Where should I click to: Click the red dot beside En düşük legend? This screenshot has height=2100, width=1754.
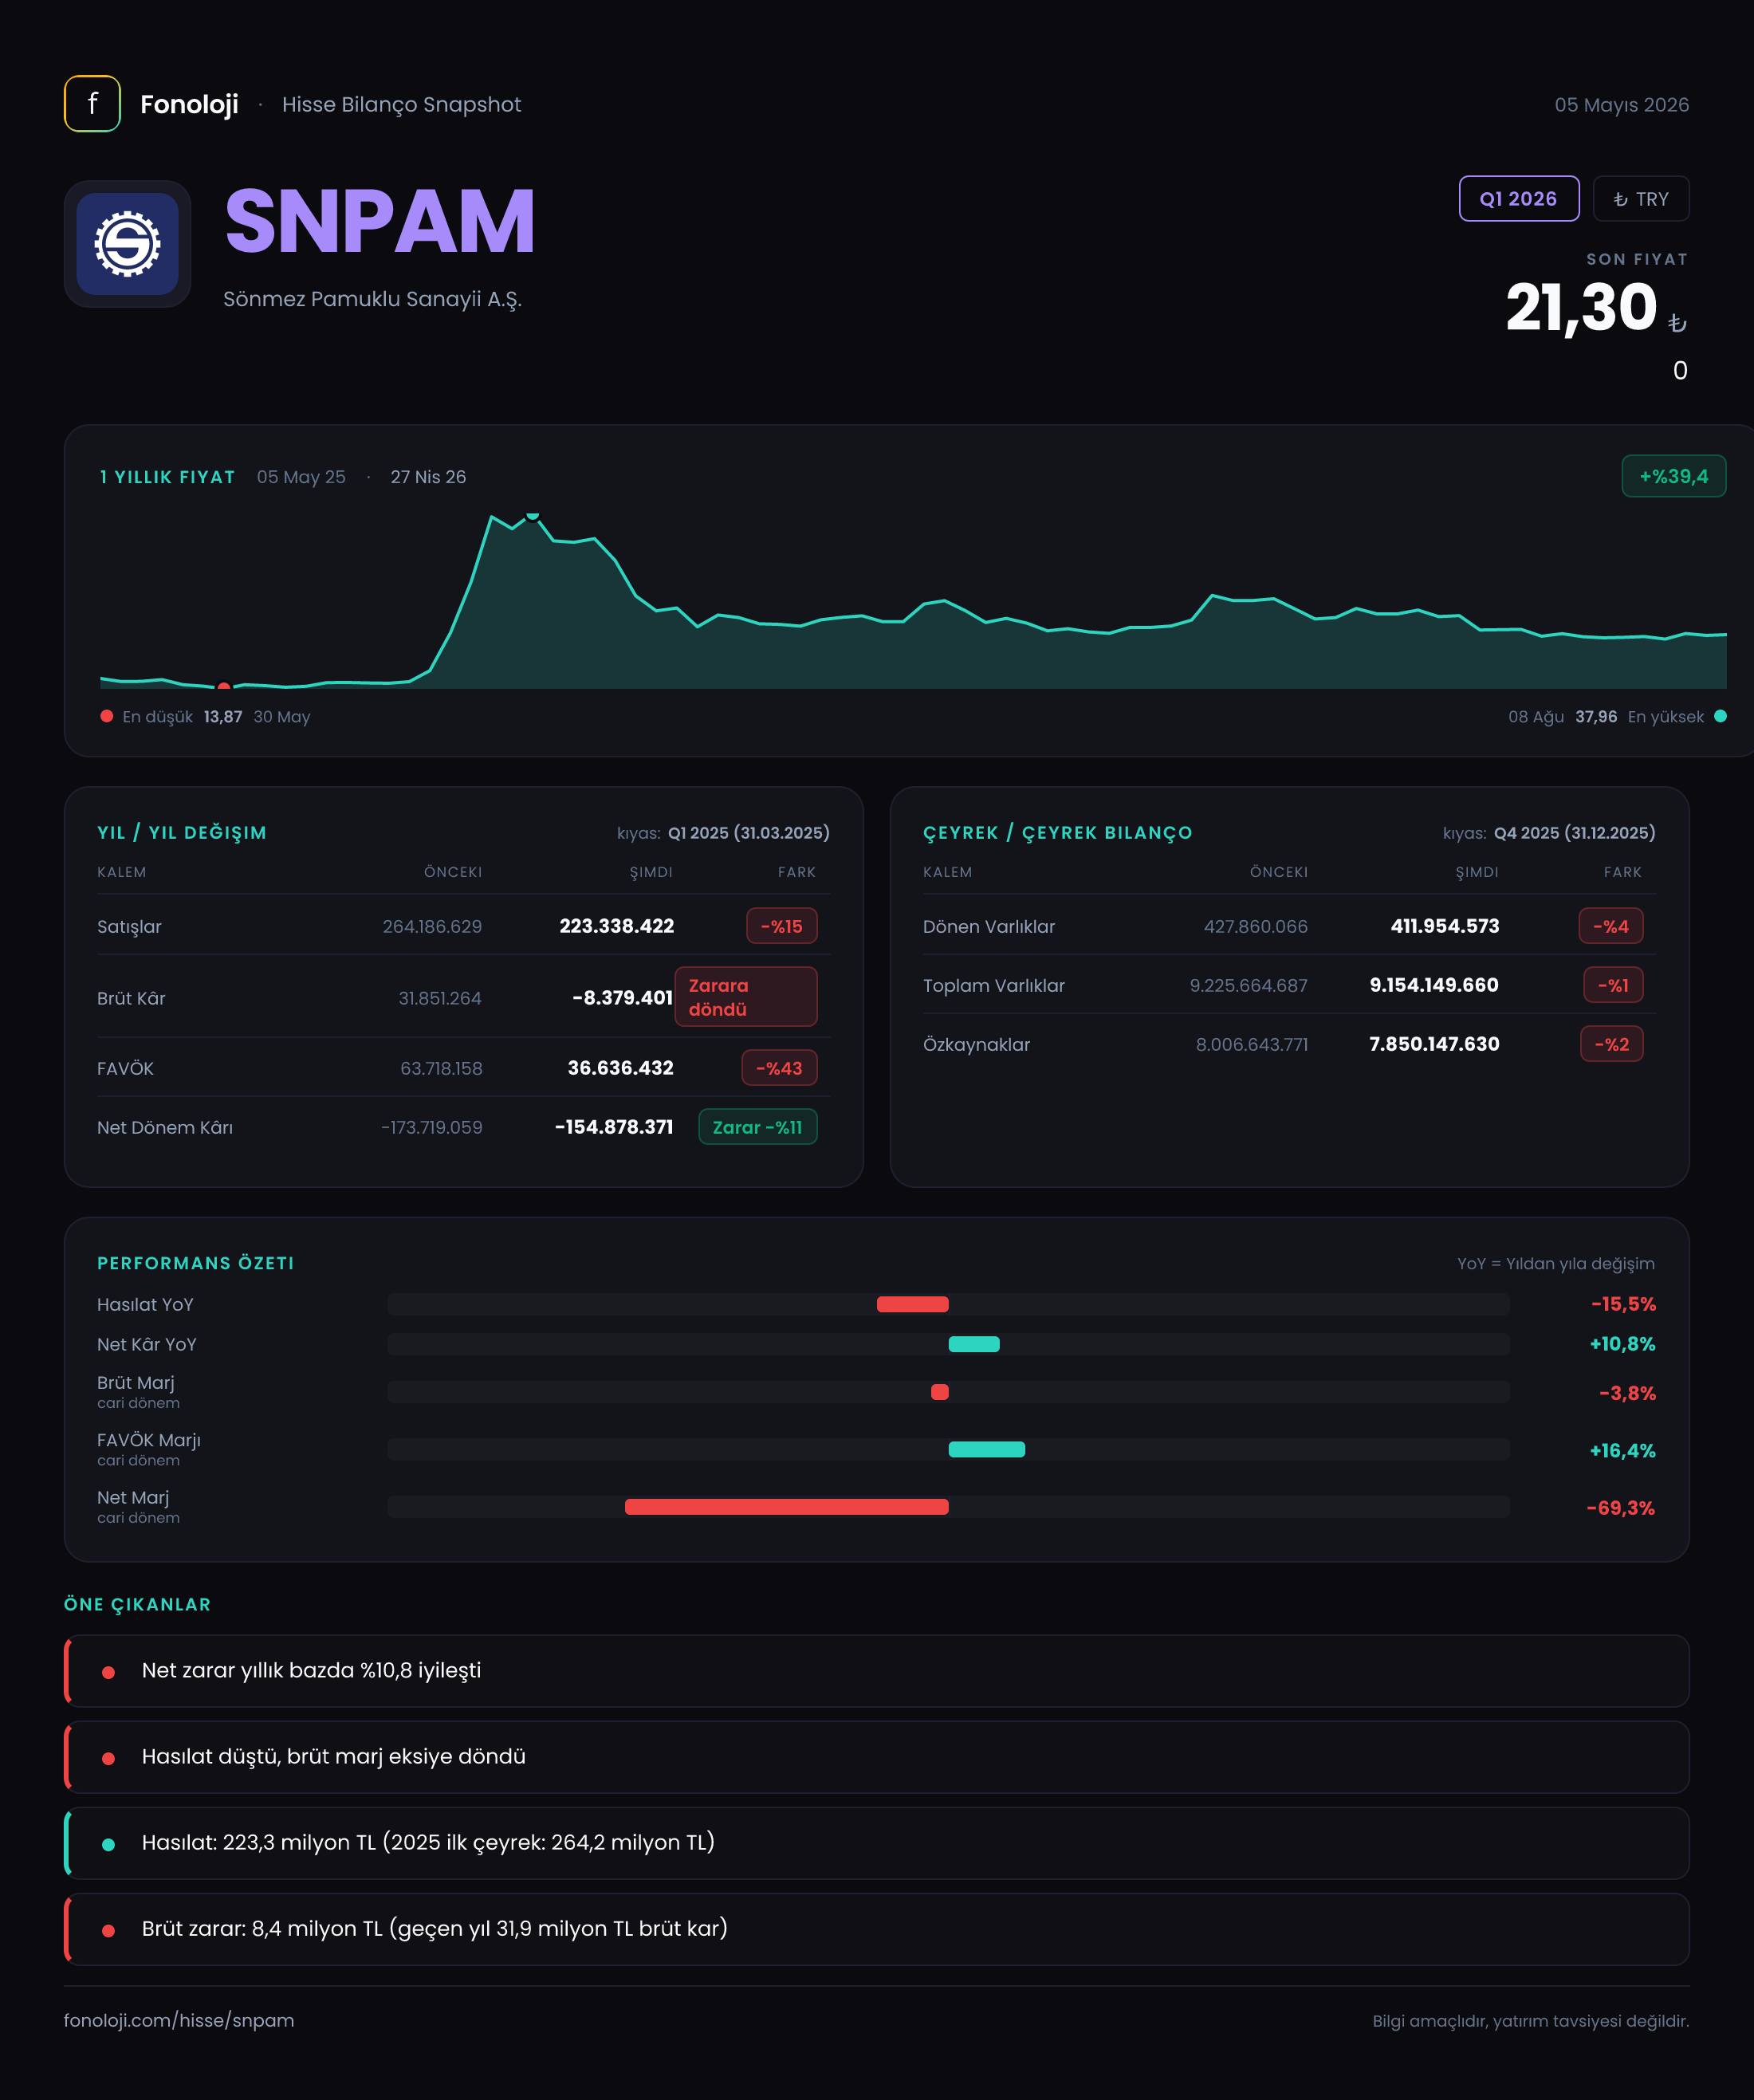click(x=107, y=716)
